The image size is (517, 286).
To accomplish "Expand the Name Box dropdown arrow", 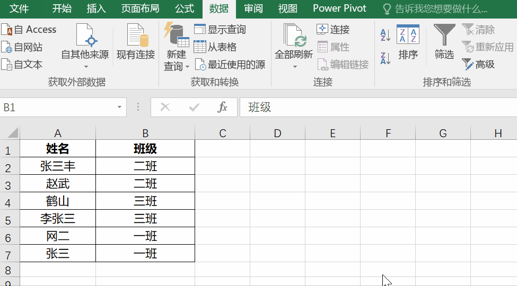I will point(119,107).
